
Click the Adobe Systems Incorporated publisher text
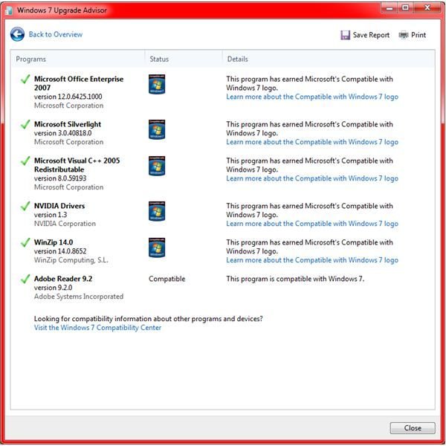79,297
